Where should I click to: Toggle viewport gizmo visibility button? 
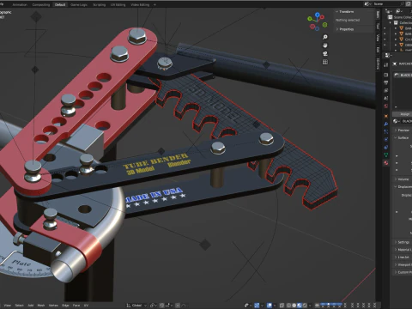pos(257,306)
